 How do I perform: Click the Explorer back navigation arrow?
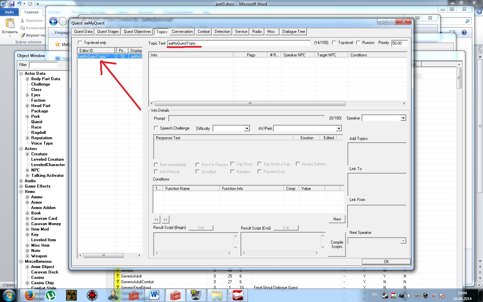click(53, 21)
